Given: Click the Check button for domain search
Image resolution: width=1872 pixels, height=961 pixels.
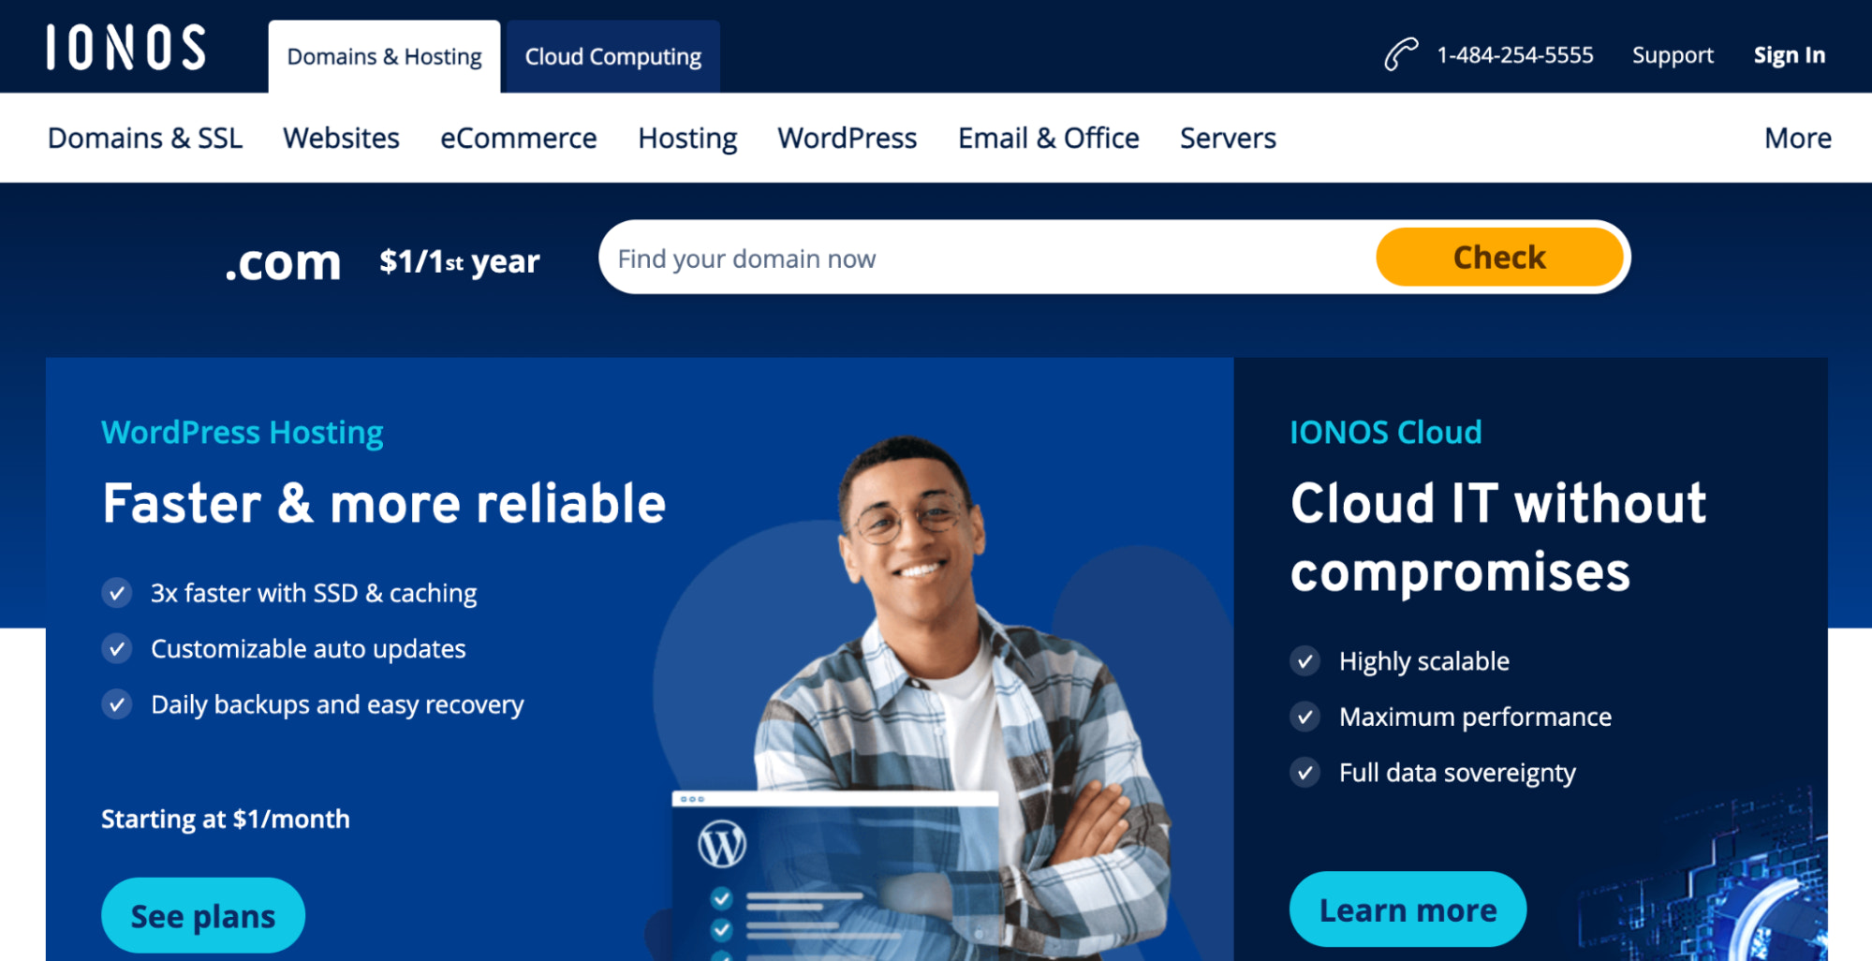Looking at the screenshot, I should coord(1498,257).
